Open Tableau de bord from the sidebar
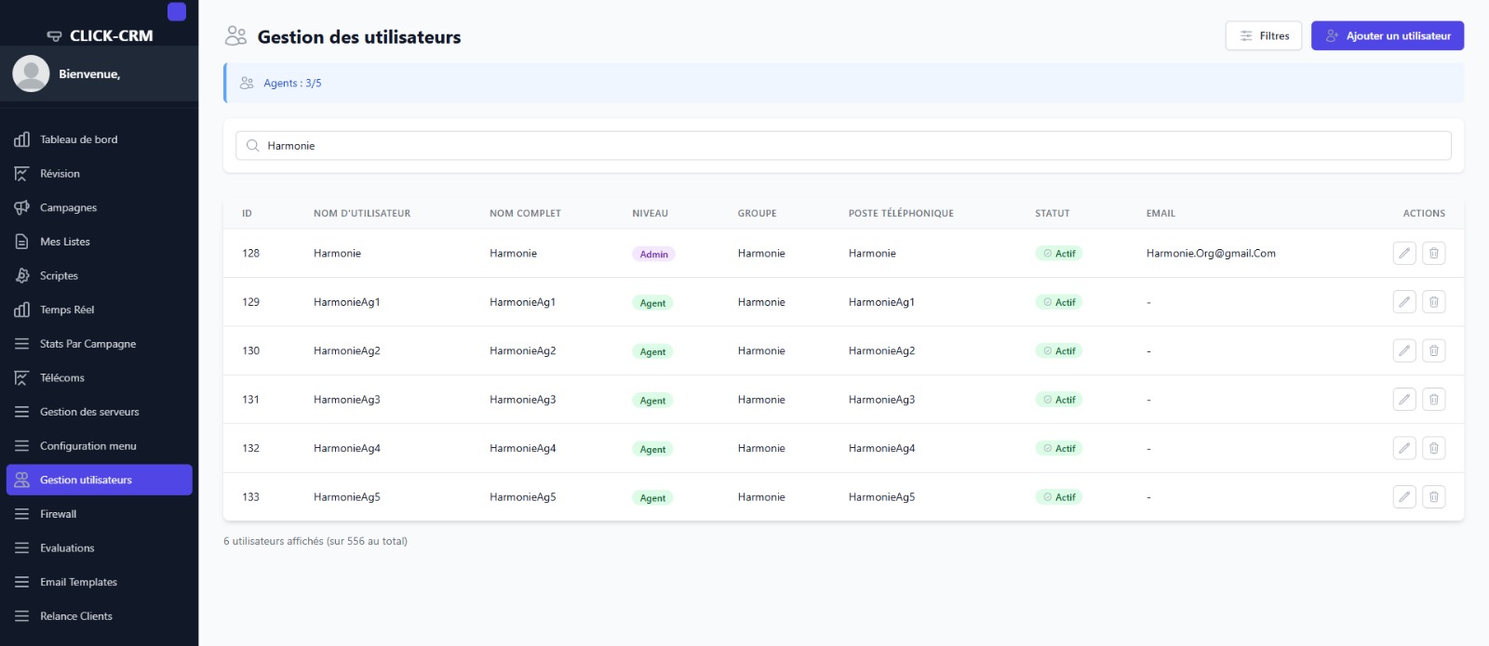The width and height of the screenshot is (1489, 646). pyautogui.click(x=78, y=139)
